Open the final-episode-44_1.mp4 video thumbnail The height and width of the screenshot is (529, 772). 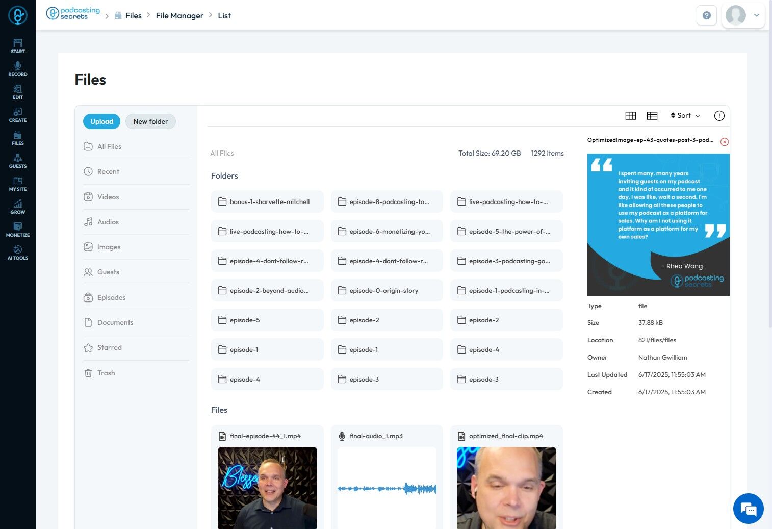[x=267, y=487]
